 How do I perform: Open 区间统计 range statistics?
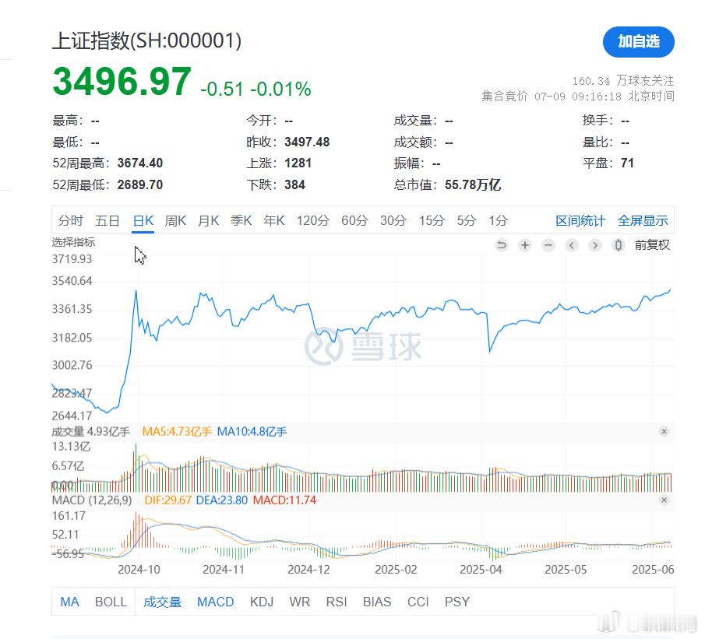[580, 220]
